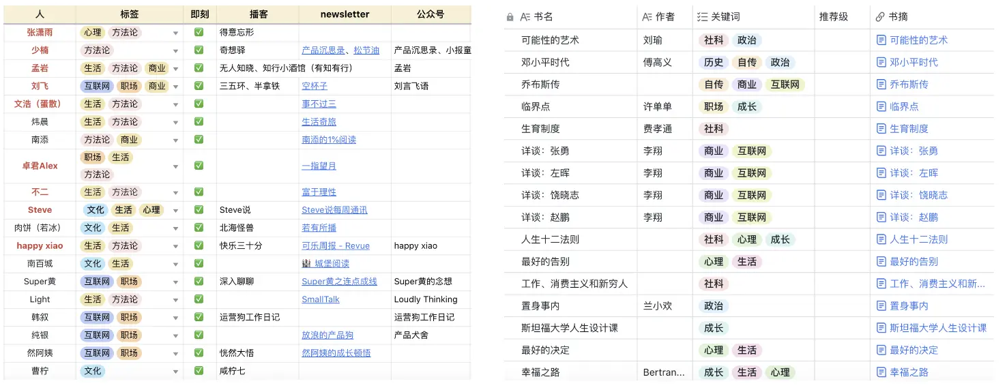The image size is (1007, 390).
Task: Select the newsletter column header
Action: pyautogui.click(x=345, y=14)
